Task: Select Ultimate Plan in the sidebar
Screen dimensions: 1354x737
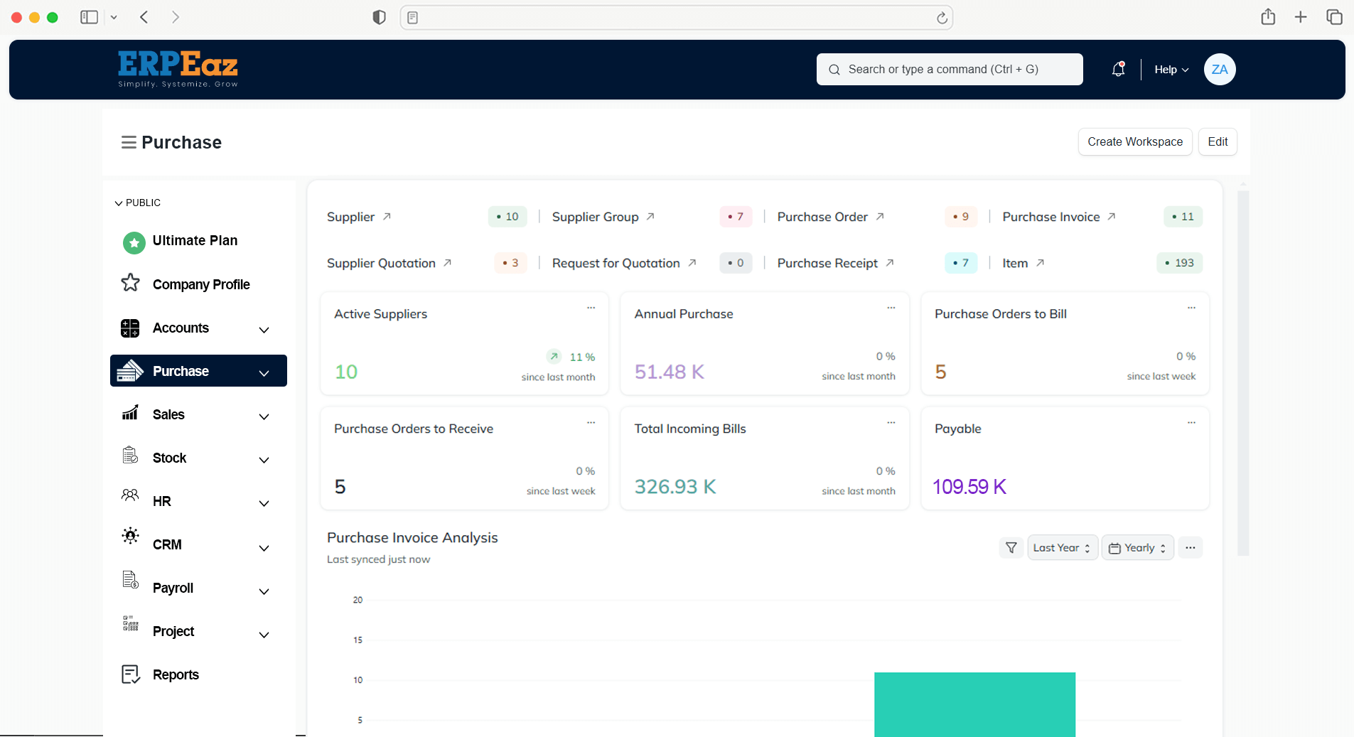Action: [195, 241]
